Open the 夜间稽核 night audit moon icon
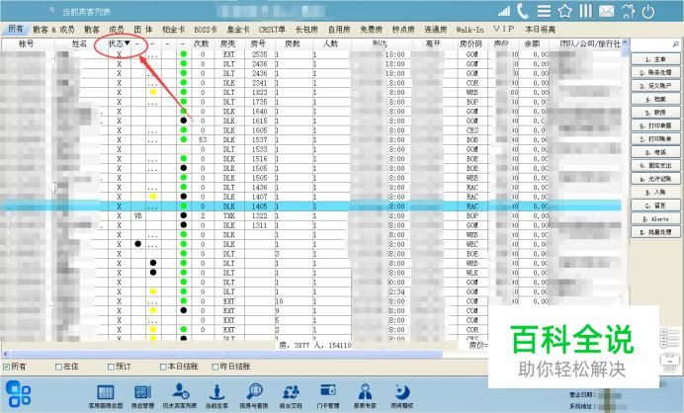The height and width of the screenshot is (413, 684). pyautogui.click(x=401, y=396)
